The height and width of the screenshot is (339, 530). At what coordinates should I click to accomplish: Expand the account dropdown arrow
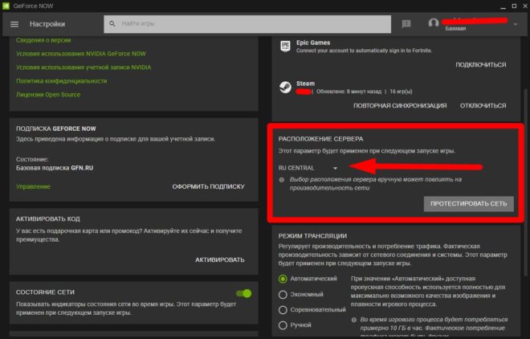(515, 24)
